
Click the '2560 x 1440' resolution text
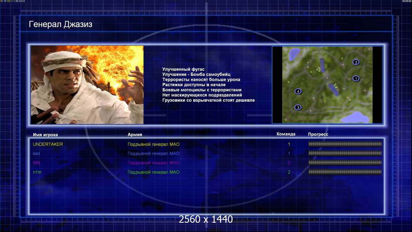tap(206, 219)
